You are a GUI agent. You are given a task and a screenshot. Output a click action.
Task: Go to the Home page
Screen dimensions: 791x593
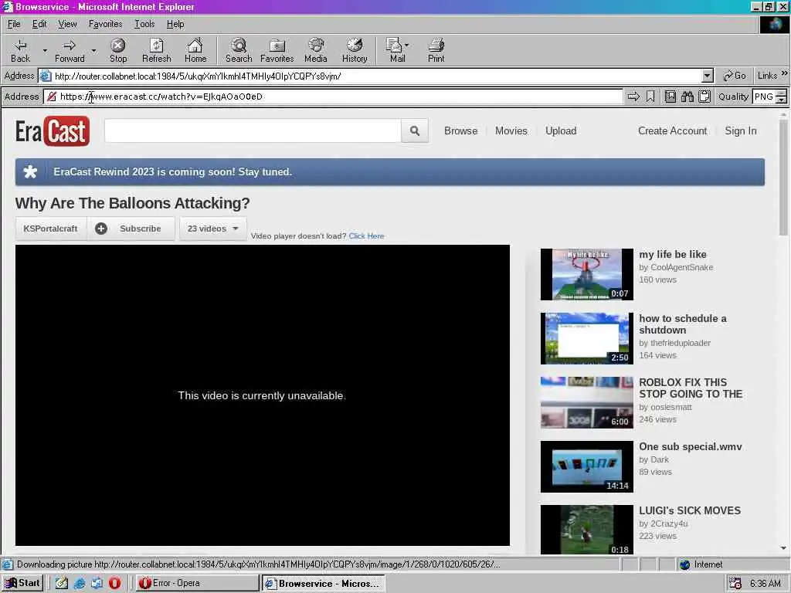195,50
